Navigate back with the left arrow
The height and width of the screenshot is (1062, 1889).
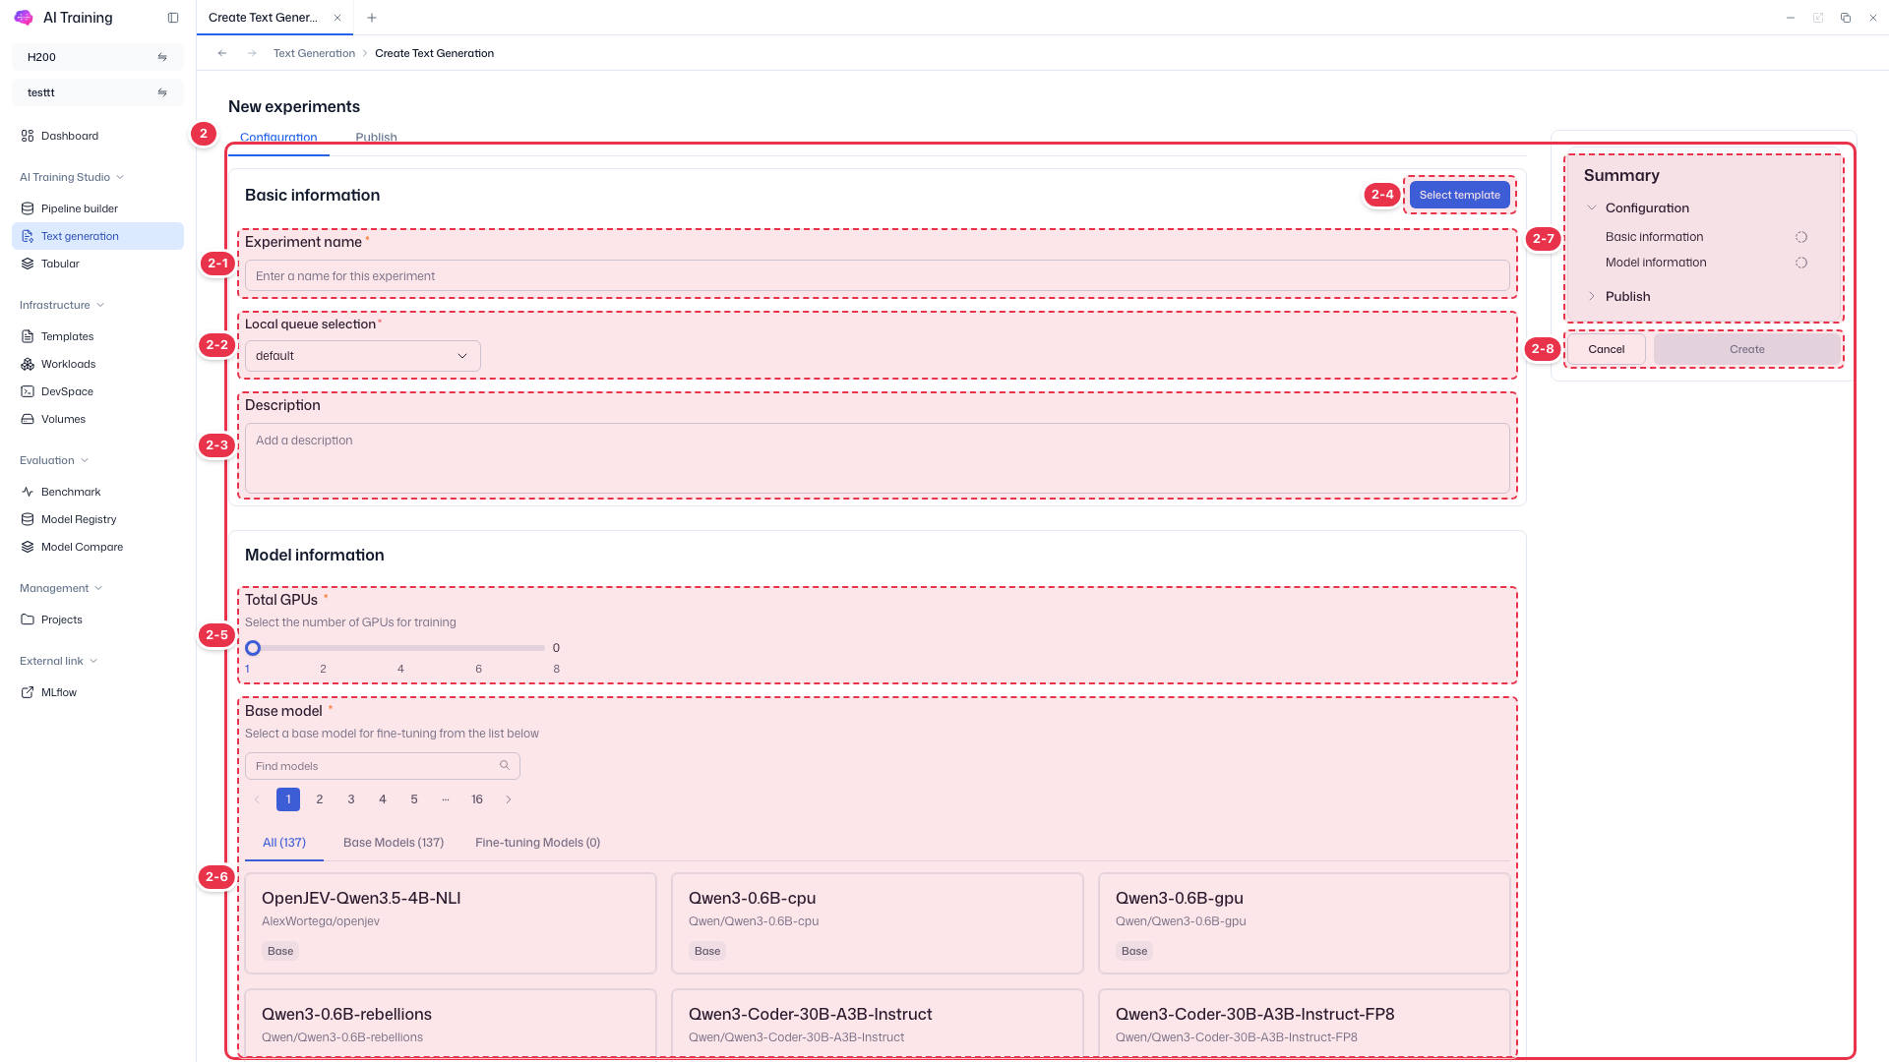(222, 53)
